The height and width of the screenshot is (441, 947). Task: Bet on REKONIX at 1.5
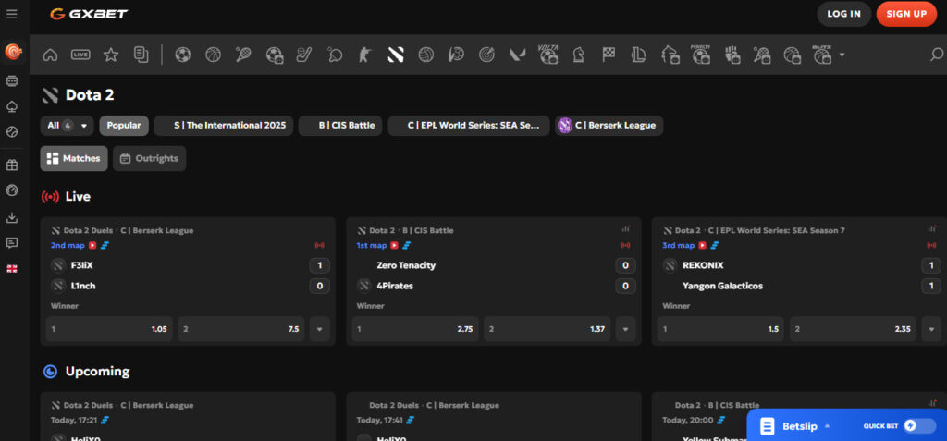point(720,329)
